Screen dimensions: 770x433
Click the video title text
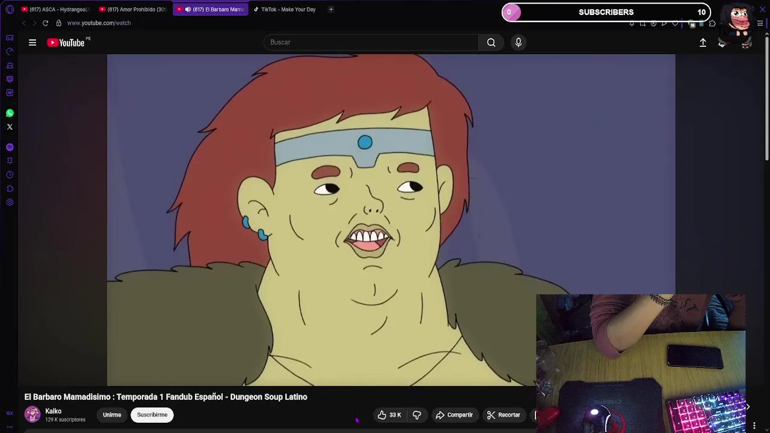(x=166, y=397)
